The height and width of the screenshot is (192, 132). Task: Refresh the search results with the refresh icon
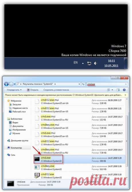[83, 84]
